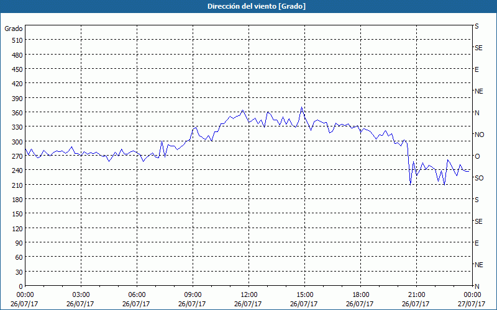Click the 21:00 time label

[x=416, y=295]
